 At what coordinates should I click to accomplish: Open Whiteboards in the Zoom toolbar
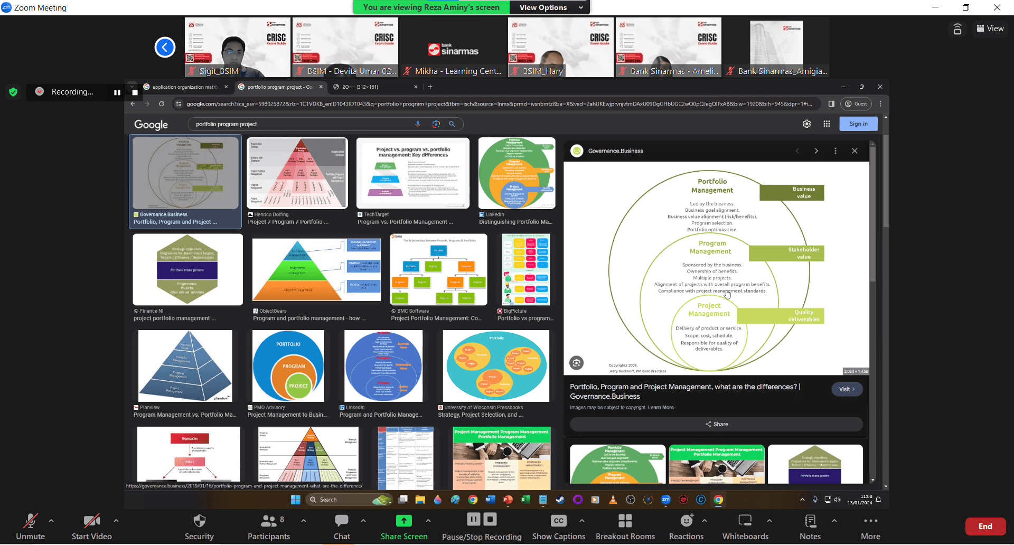click(745, 521)
